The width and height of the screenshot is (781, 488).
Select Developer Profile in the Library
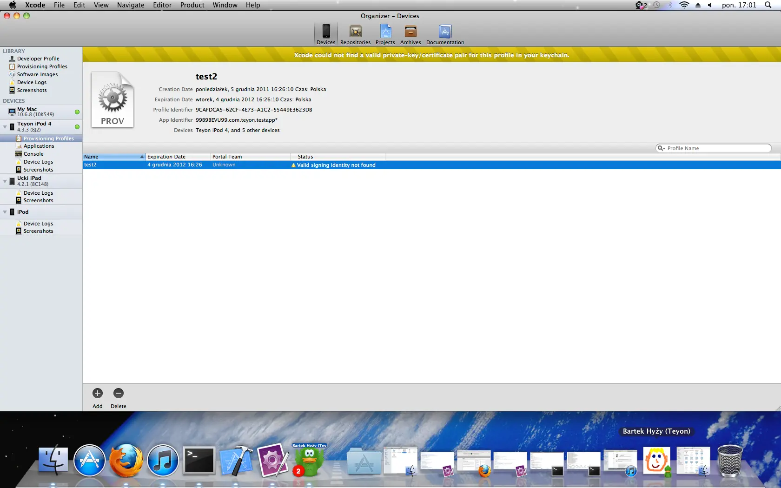click(x=38, y=59)
